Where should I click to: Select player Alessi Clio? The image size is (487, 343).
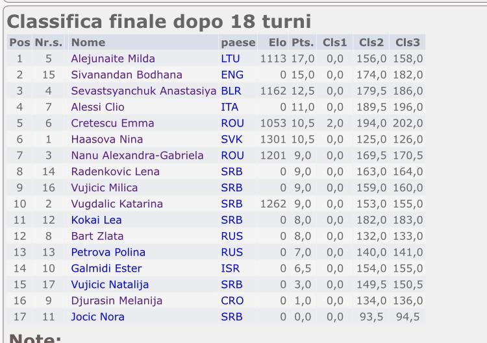[97, 108]
